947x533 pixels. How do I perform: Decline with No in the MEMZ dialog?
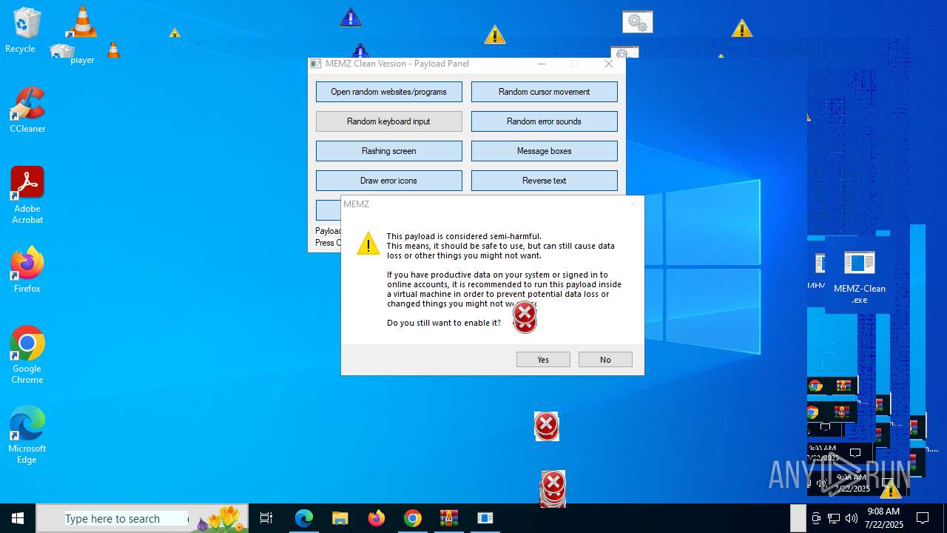[605, 360]
